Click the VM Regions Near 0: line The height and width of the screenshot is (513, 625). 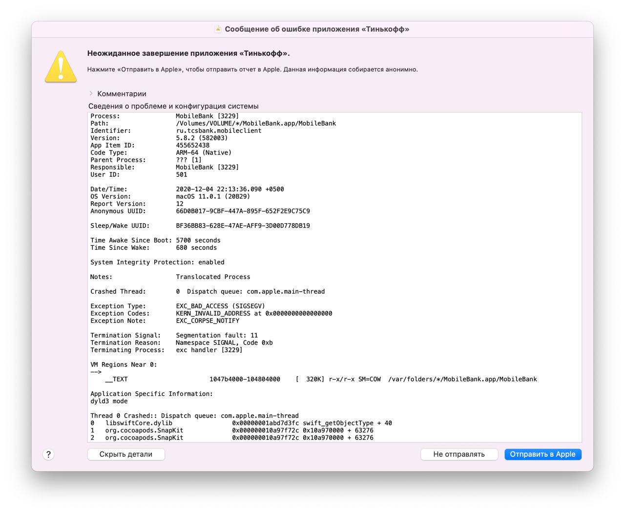point(124,365)
